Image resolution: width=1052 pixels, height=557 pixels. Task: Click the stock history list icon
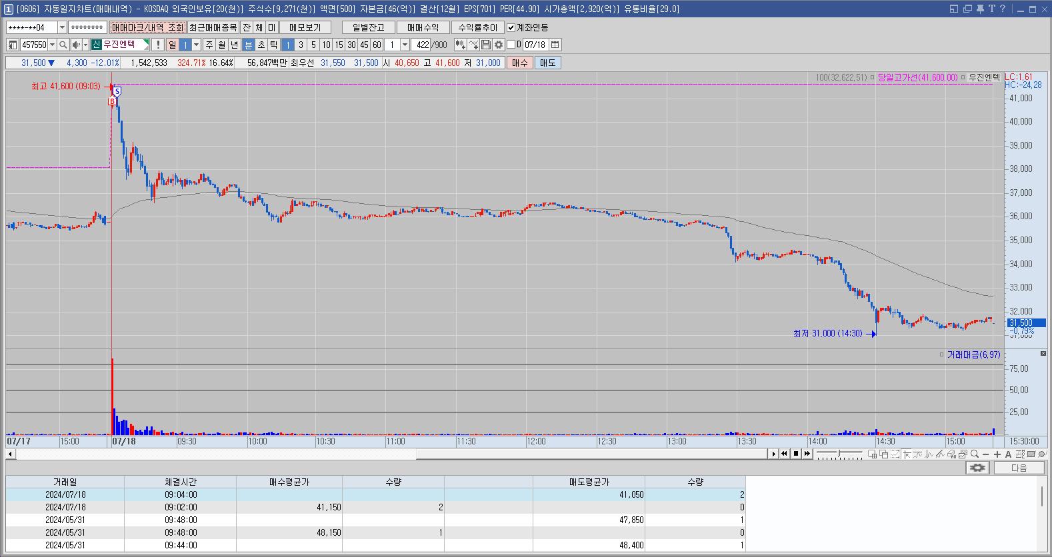13,45
